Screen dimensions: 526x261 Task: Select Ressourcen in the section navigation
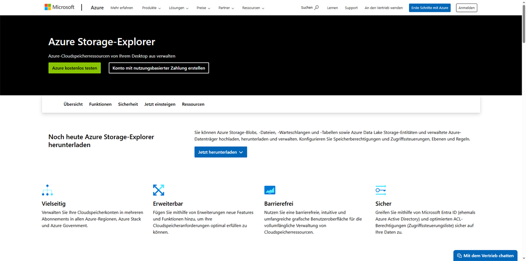pos(193,104)
